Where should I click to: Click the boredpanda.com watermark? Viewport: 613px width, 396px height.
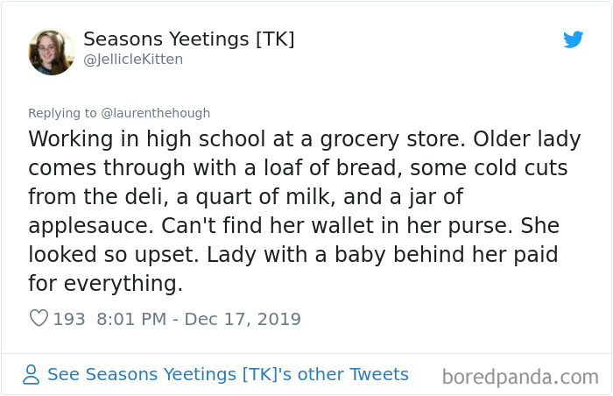520,378
